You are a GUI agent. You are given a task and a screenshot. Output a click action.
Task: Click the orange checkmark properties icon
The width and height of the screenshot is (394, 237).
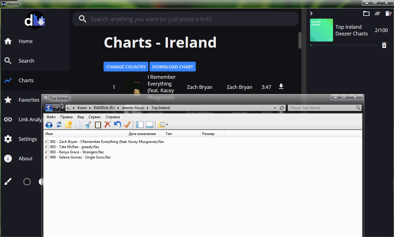127,125
